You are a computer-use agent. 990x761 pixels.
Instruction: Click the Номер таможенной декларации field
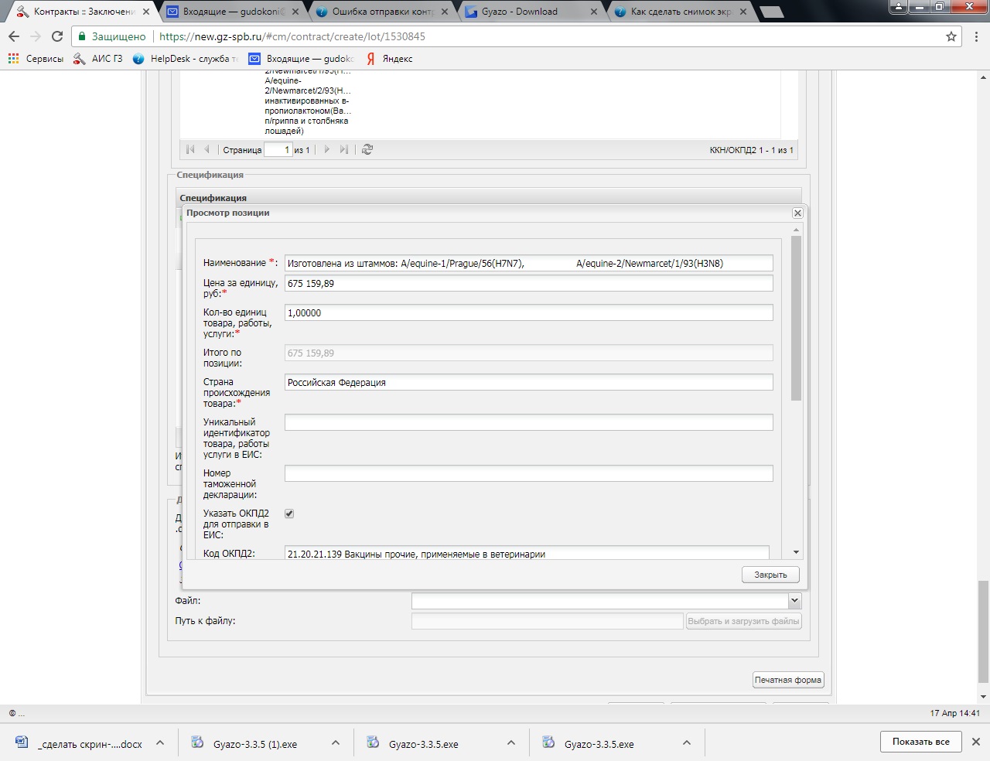(529, 473)
